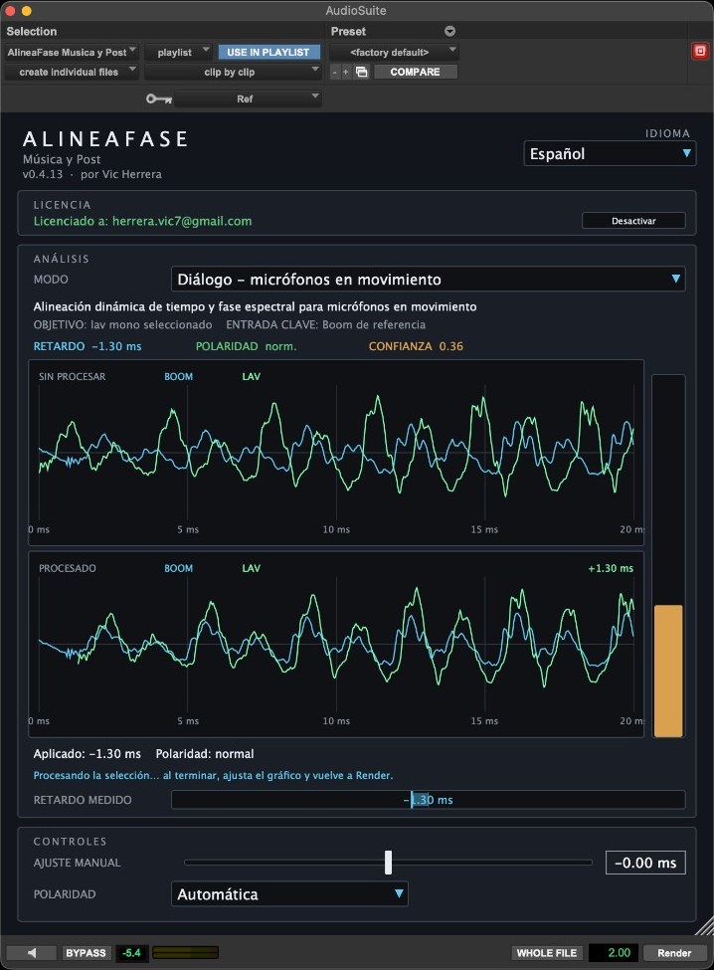Click the red target button in header
The image size is (714, 970).
(x=700, y=52)
